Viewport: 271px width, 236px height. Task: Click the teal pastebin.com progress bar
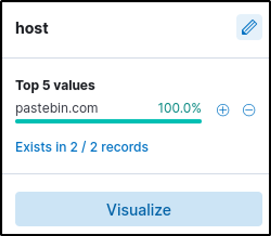[x=108, y=121]
